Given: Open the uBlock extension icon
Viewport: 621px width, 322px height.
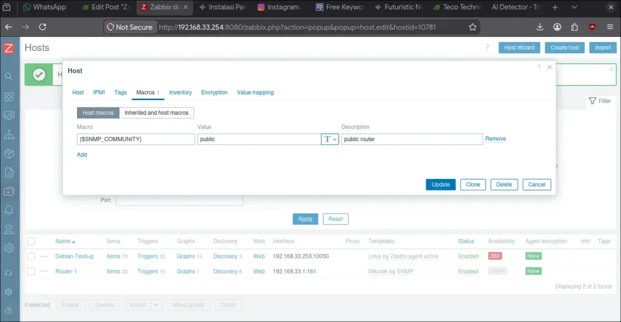Looking at the screenshot, I should (592, 27).
